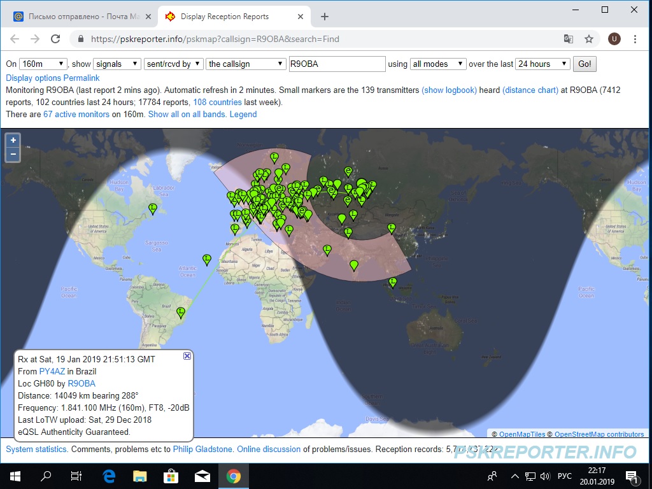Expand the 160m band dropdown
The width and height of the screenshot is (652, 489).
(43, 64)
